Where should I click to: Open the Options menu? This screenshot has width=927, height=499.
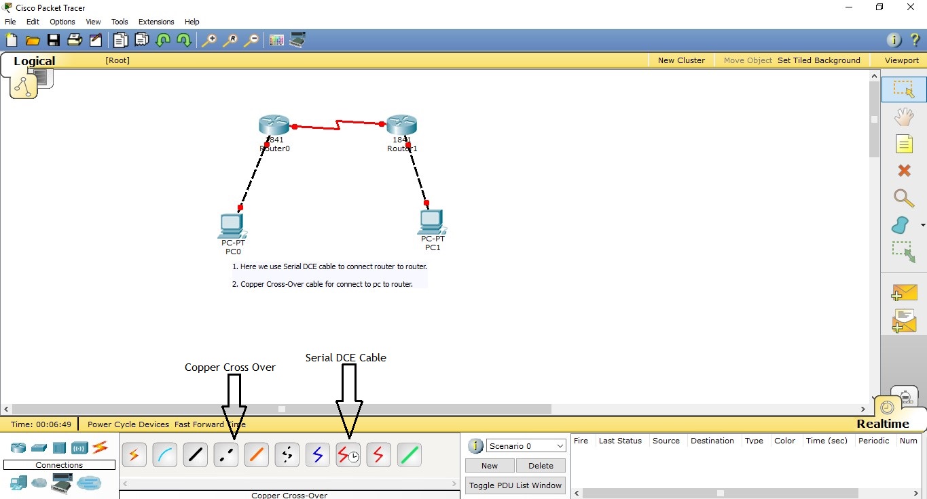[x=62, y=21]
